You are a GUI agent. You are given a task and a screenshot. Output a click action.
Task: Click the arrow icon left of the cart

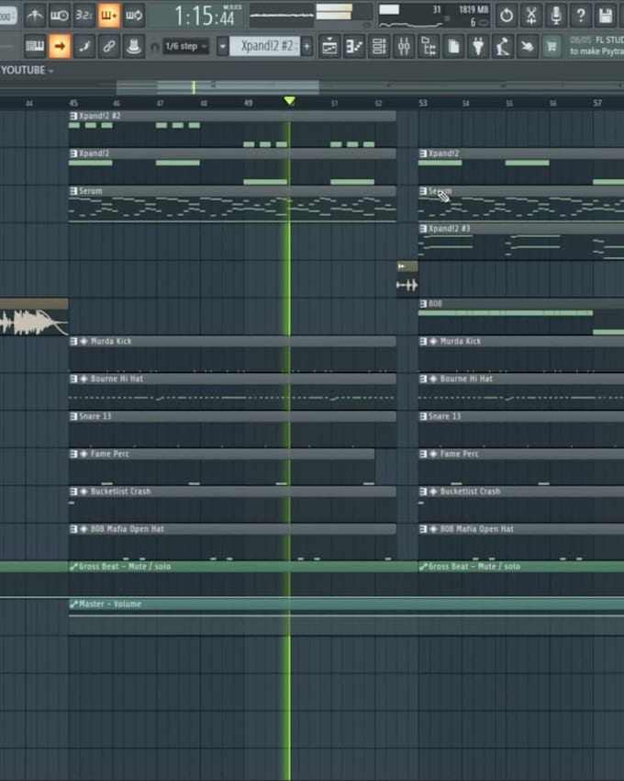click(x=527, y=46)
